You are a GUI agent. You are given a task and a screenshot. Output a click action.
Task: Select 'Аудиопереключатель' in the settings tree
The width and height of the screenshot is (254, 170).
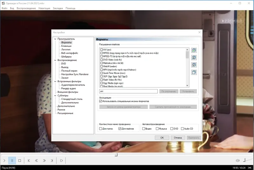(73, 85)
